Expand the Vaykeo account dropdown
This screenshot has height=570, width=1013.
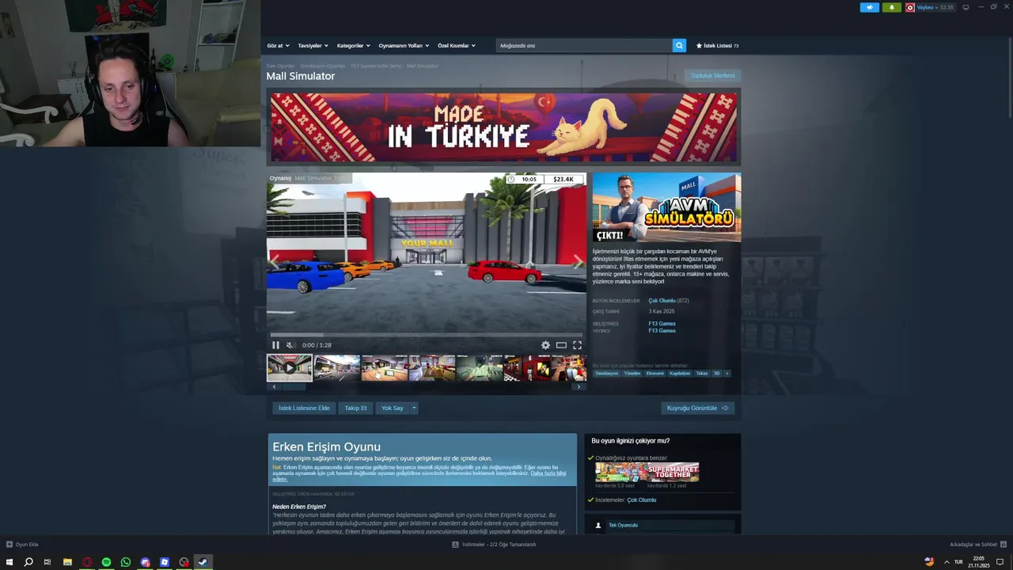(935, 7)
